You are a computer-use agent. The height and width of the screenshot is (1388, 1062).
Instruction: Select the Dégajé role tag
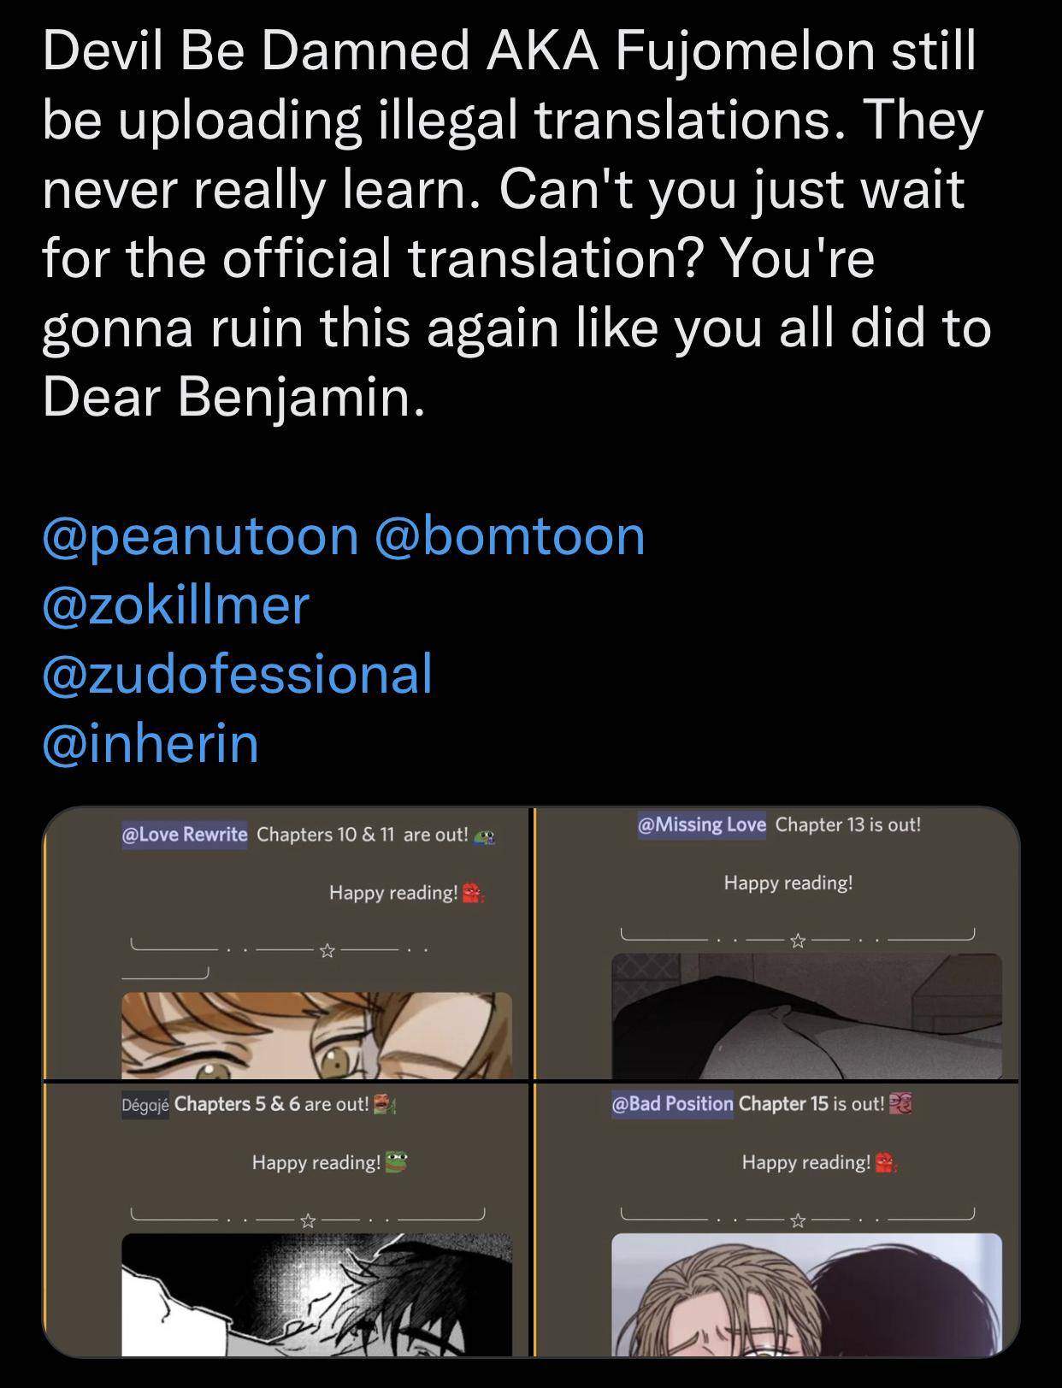pyautogui.click(x=145, y=1105)
